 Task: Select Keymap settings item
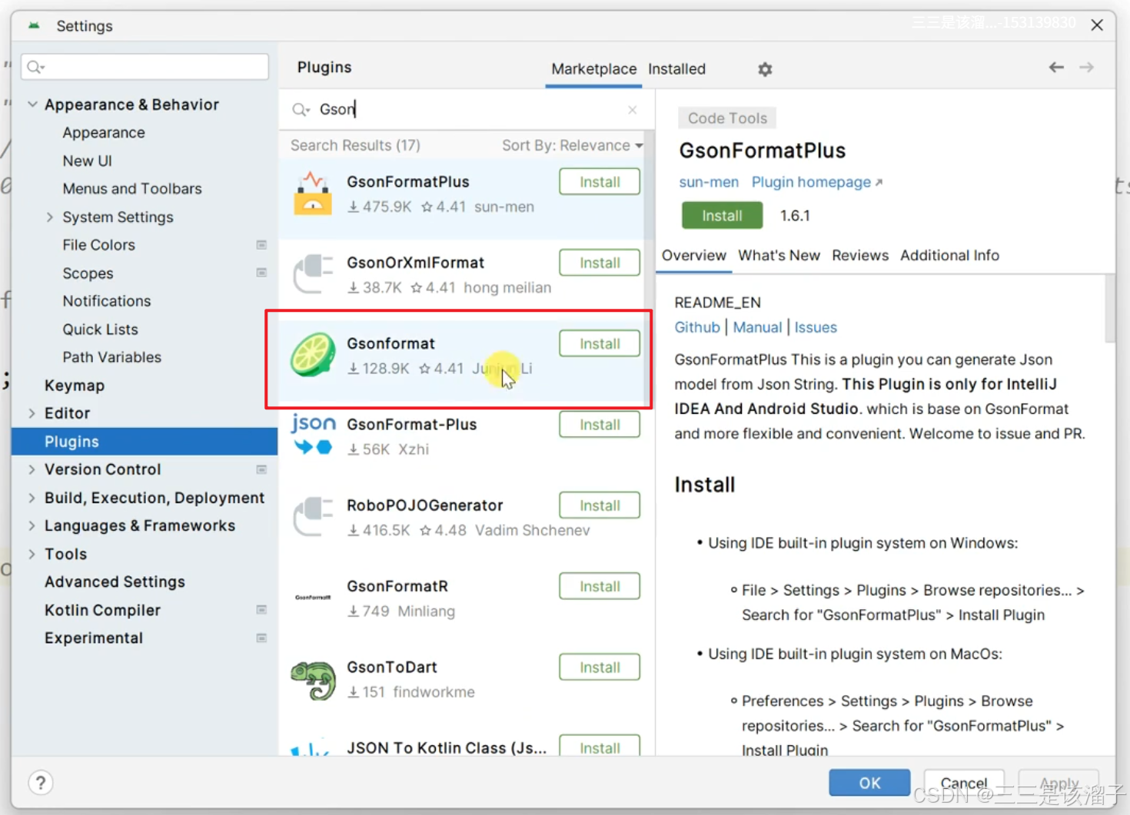point(75,386)
